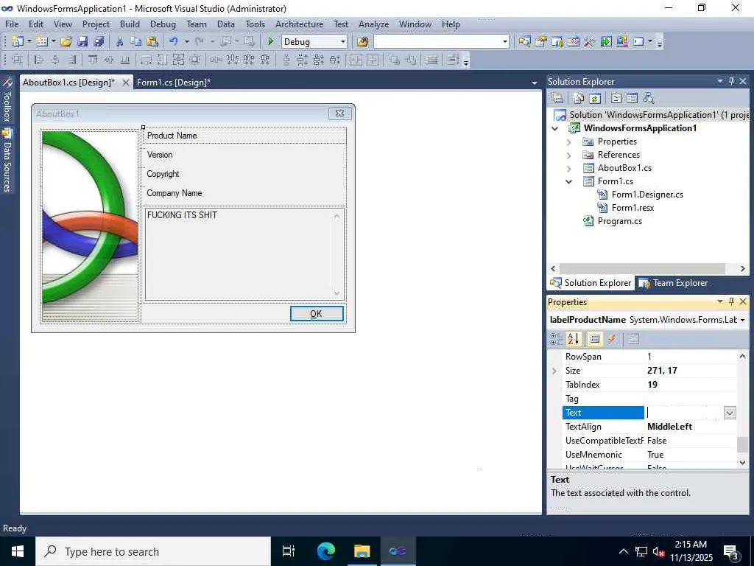Click the Align Tops layout icon
The image size is (754, 566).
(93, 60)
